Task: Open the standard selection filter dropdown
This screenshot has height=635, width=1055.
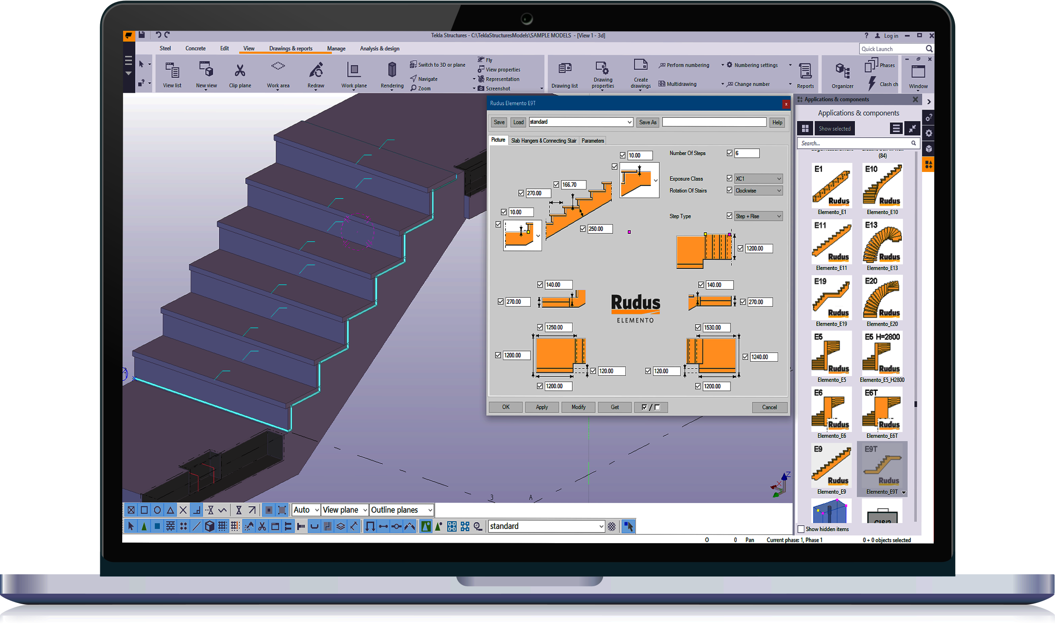Action: pos(546,526)
